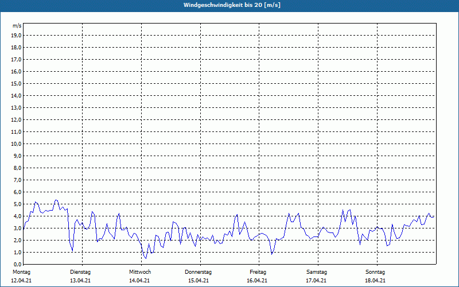Click the '5,0' y-axis label
The image size is (459, 287).
pyautogui.click(x=17, y=204)
